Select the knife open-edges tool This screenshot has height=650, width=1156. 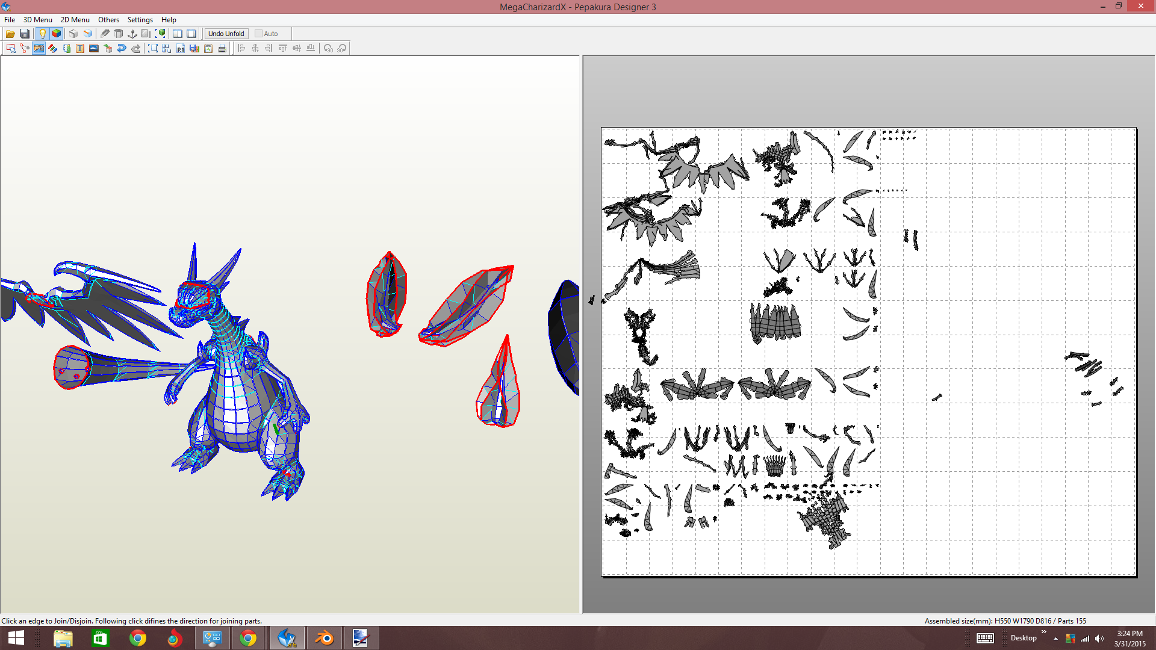[x=105, y=34]
